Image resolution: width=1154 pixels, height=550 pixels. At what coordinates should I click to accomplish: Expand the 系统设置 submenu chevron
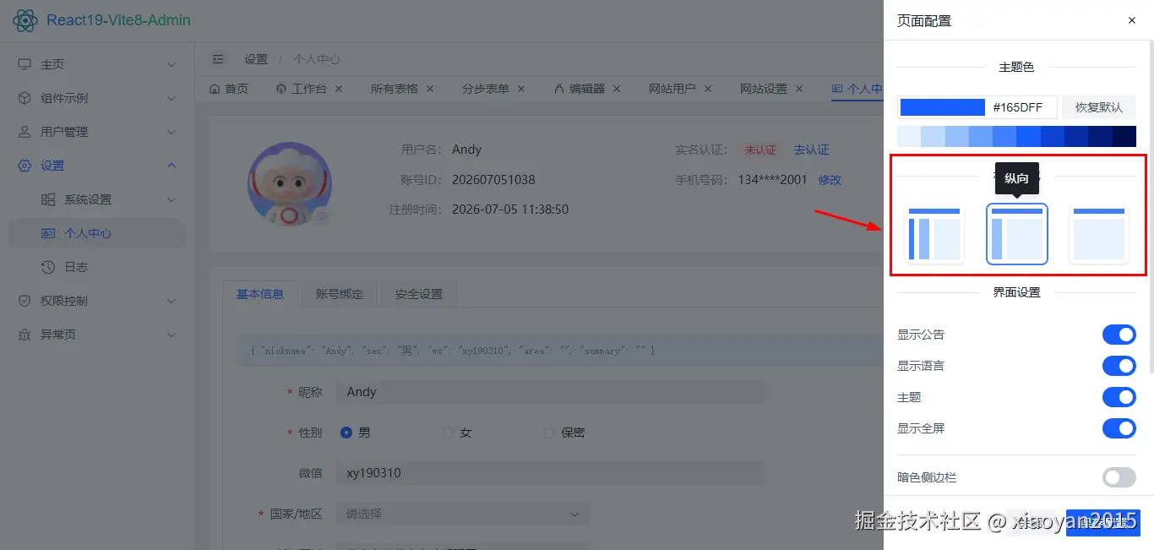tap(171, 199)
